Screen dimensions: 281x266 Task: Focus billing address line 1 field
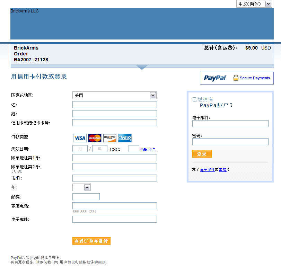tap(115, 158)
